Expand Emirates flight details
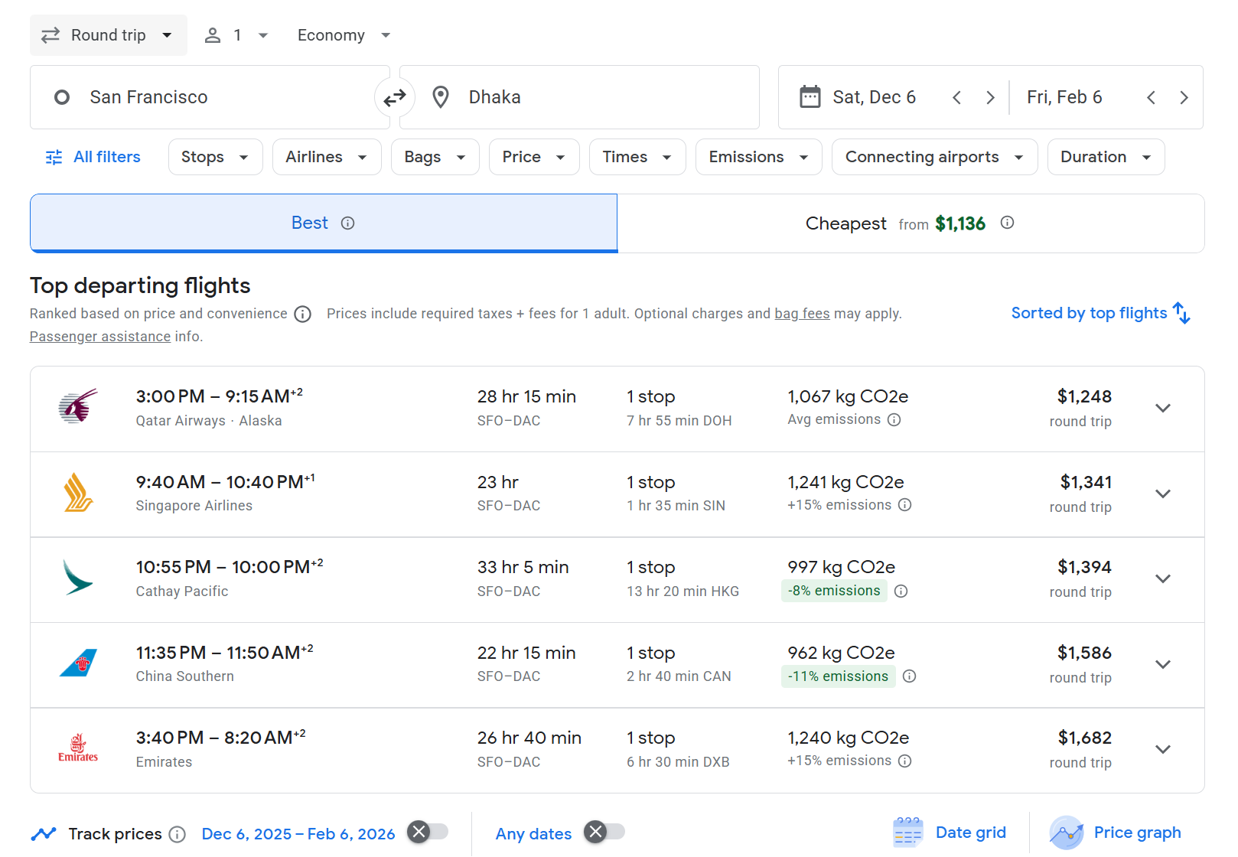Viewport: 1238px width, 857px height. pyautogui.click(x=1163, y=750)
